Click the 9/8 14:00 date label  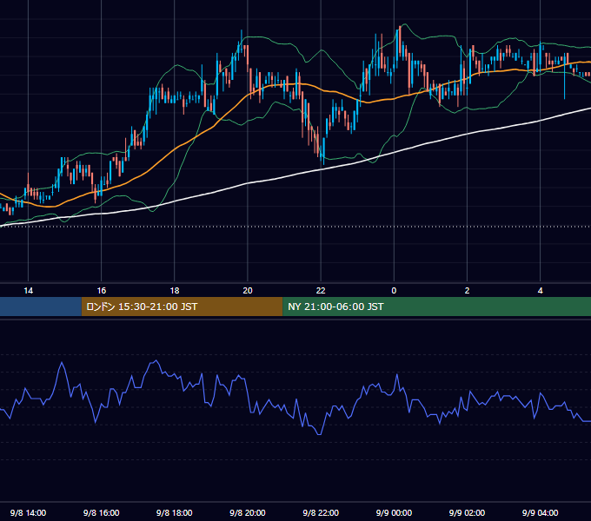click(29, 512)
